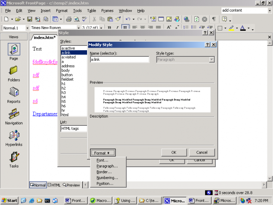Click the Save toolbar icon
Viewport: 273px width, 205px height.
coord(29,19)
